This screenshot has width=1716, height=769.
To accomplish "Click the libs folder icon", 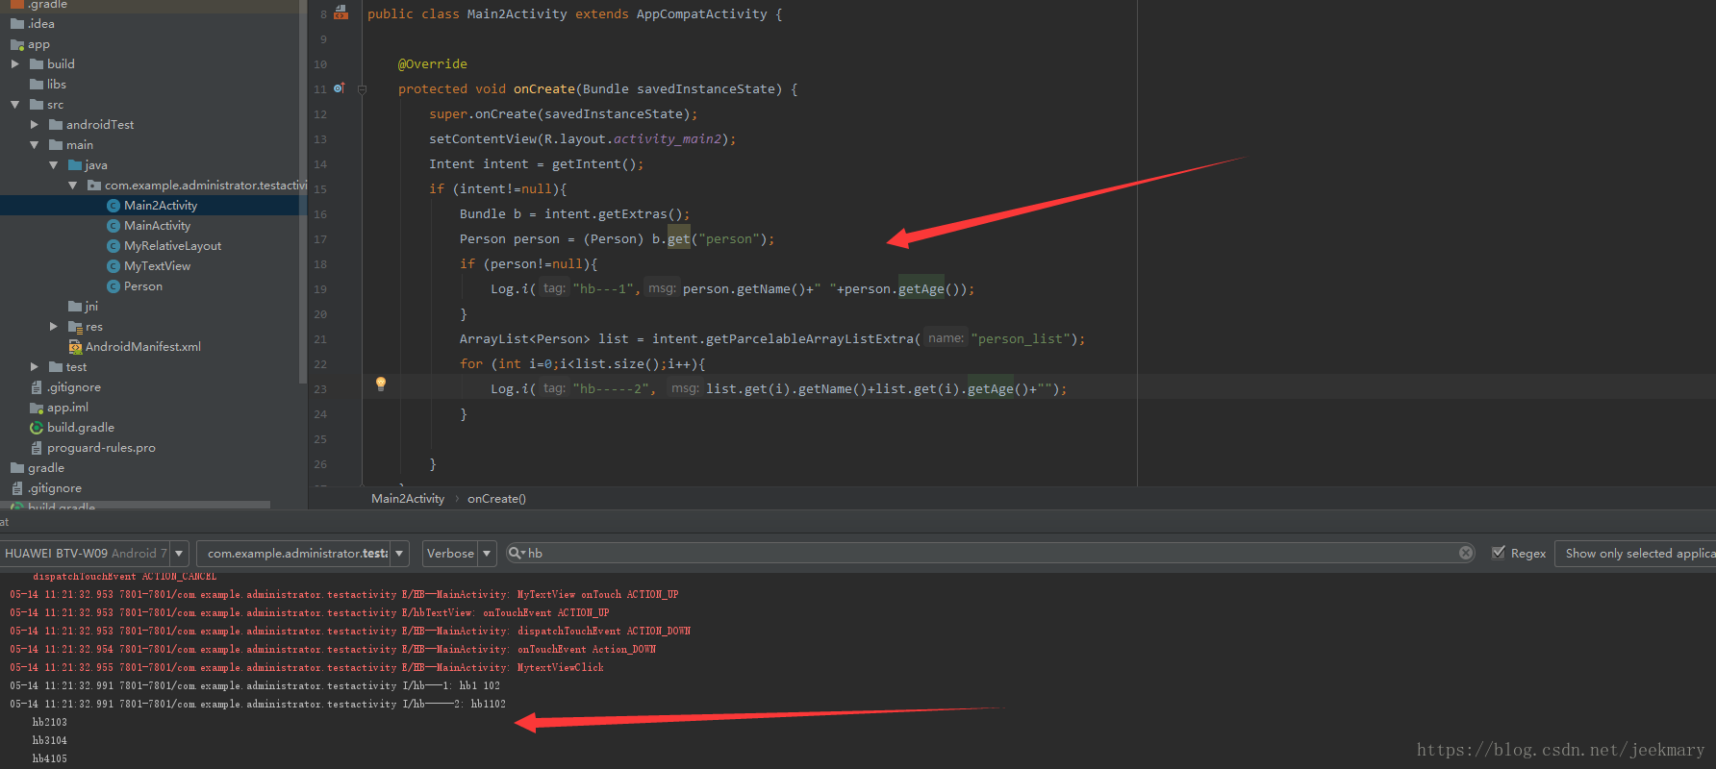I will coord(37,85).
